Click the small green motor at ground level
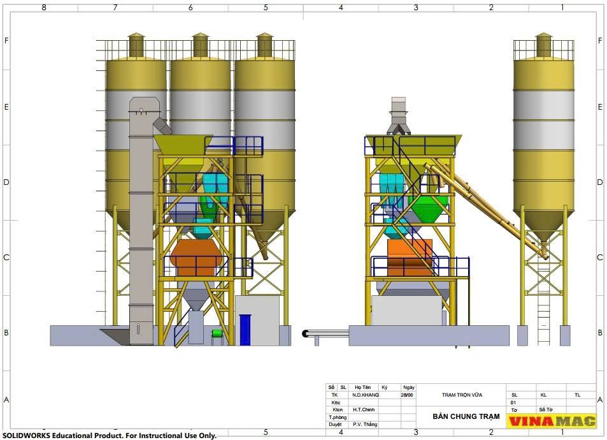Image resolution: width=607 pixels, height=440 pixels. pos(217,334)
